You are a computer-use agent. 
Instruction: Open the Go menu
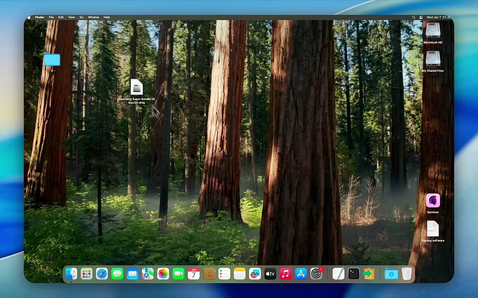[81, 17]
